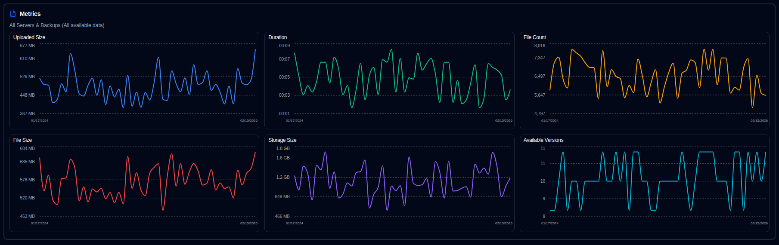Click the 848 MB Storage Size label

click(282, 196)
